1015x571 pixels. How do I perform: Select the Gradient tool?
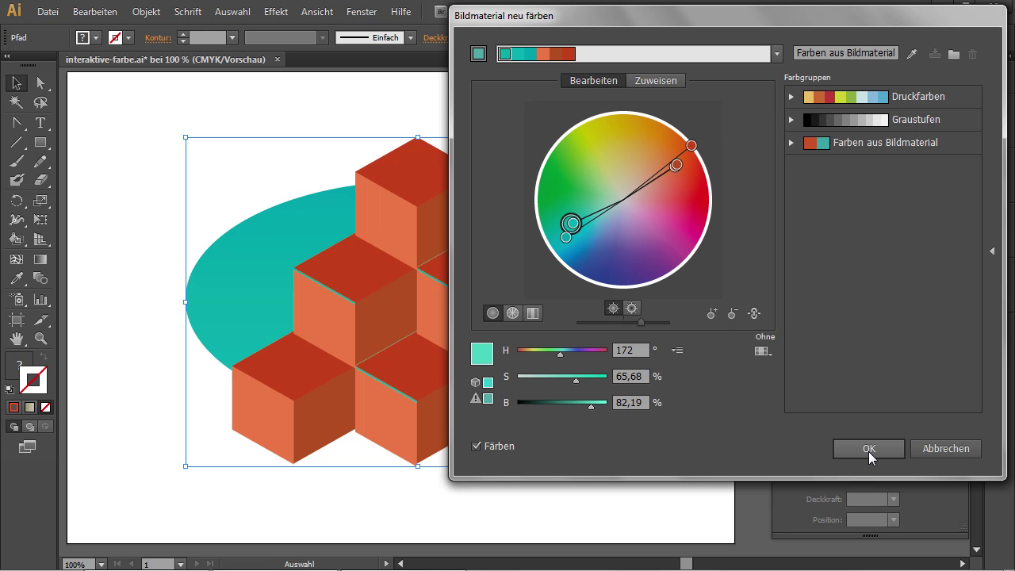(40, 259)
